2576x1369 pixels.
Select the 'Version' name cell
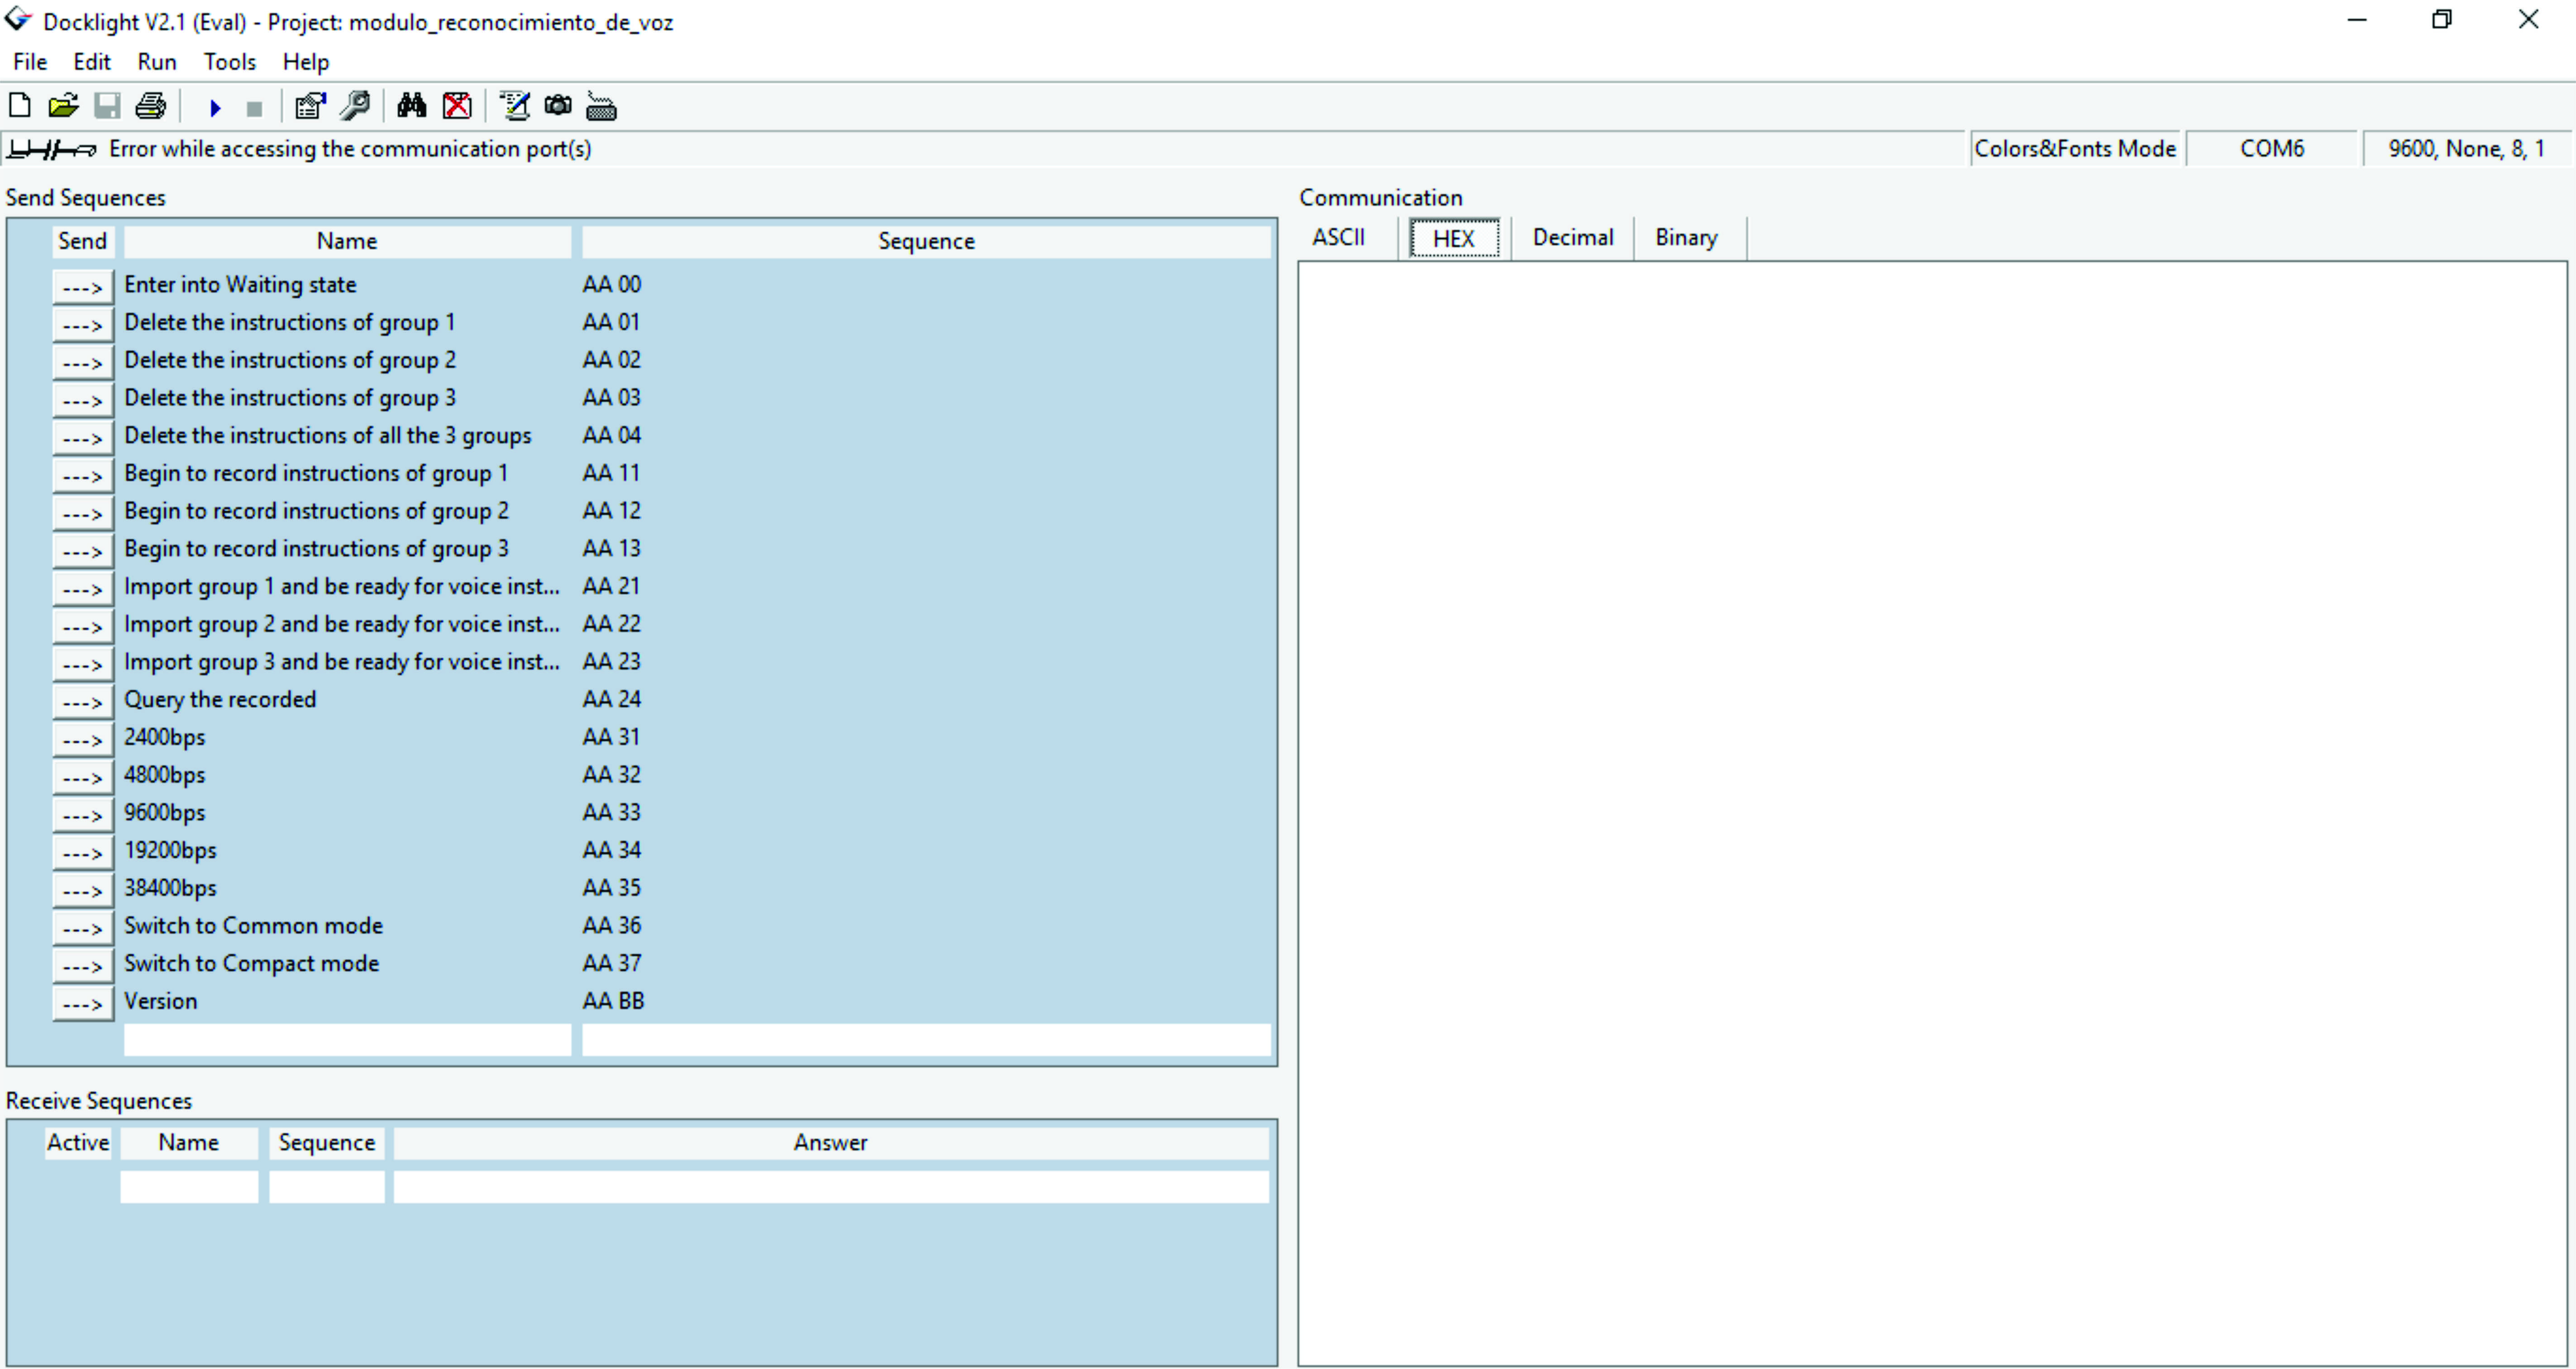pos(347,1001)
